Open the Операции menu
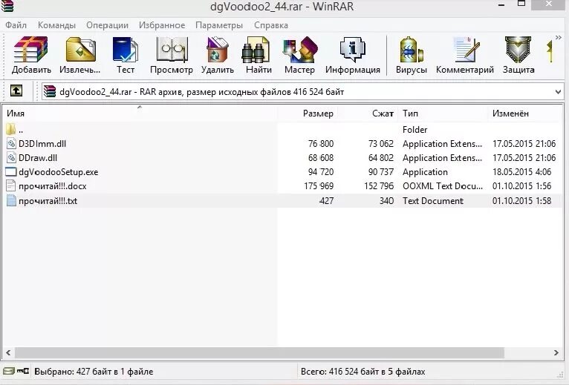Image resolution: width=569 pixels, height=385 pixels. (107, 25)
